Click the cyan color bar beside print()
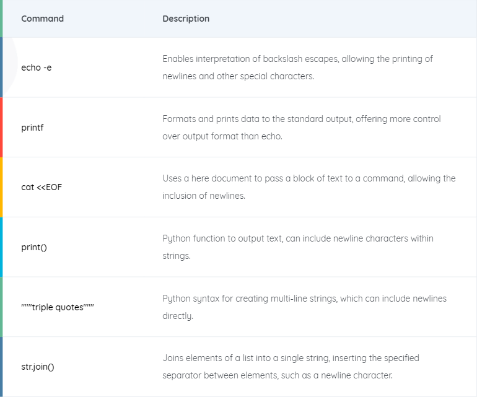The height and width of the screenshot is (397, 477). tap(1, 247)
